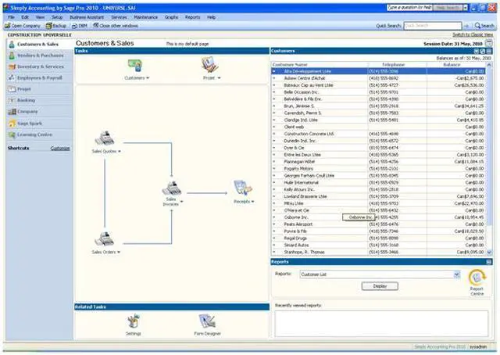The height and width of the screenshot is (355, 500).
Task: Click the Backup toolbar button
Action: pyautogui.click(x=55, y=26)
